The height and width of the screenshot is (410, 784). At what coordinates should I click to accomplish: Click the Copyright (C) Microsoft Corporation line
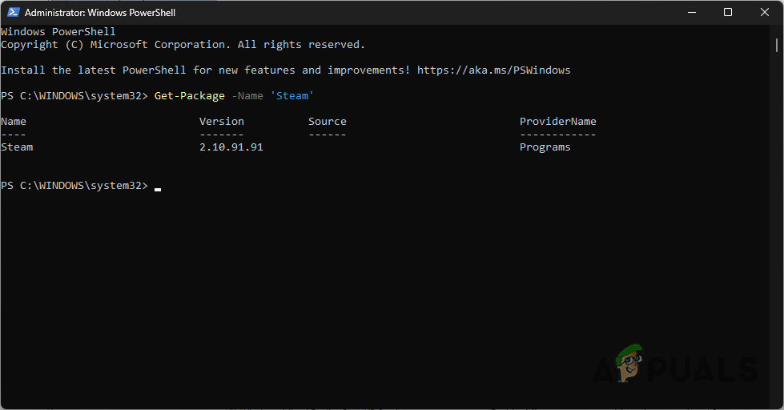[183, 45]
